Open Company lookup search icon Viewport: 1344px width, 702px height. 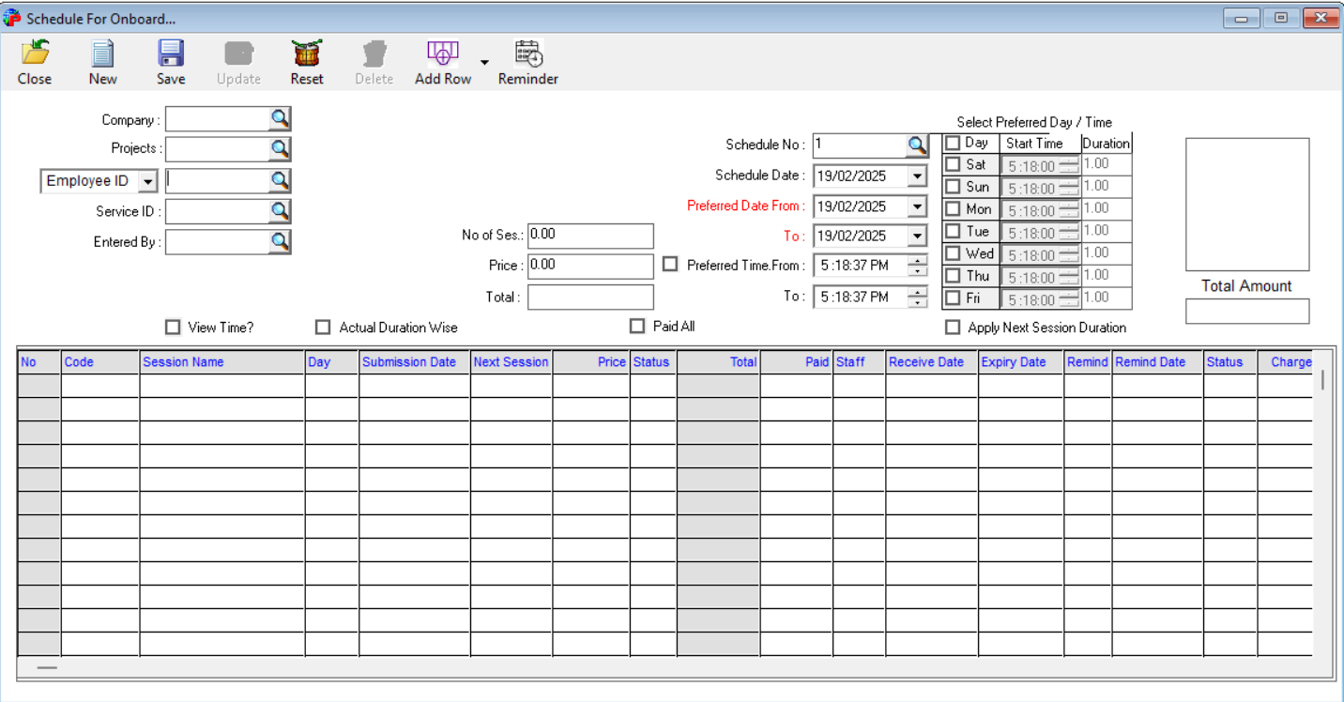click(x=280, y=118)
